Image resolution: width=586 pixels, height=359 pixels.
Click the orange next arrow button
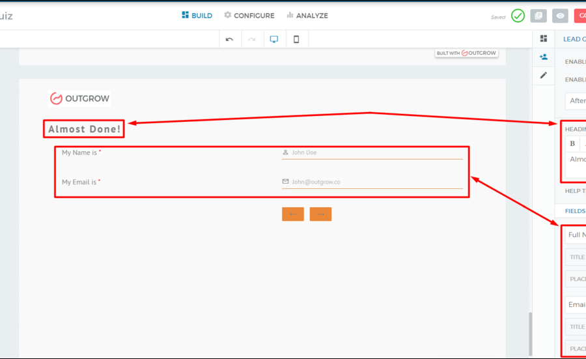click(320, 214)
